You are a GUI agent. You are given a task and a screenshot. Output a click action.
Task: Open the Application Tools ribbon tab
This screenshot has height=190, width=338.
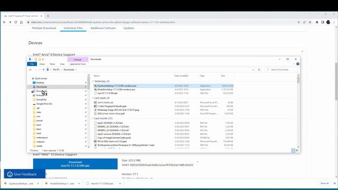tap(78, 64)
